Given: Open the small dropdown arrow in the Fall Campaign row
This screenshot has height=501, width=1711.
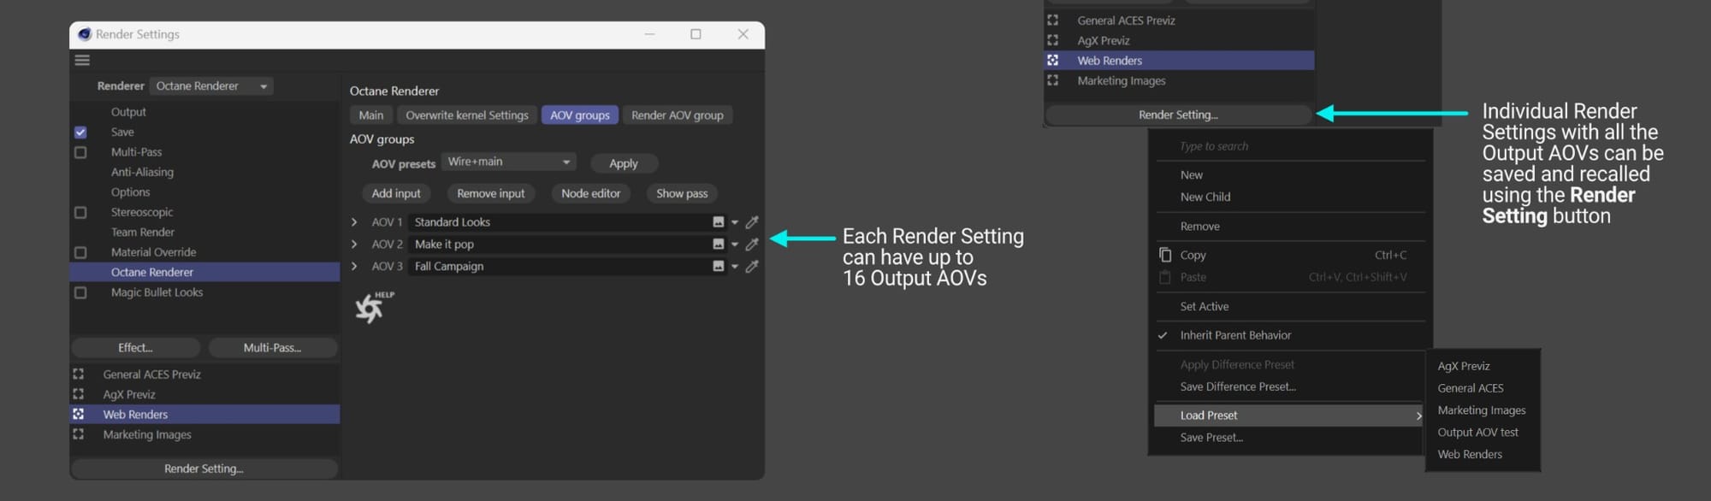Looking at the screenshot, I should coord(735,267).
